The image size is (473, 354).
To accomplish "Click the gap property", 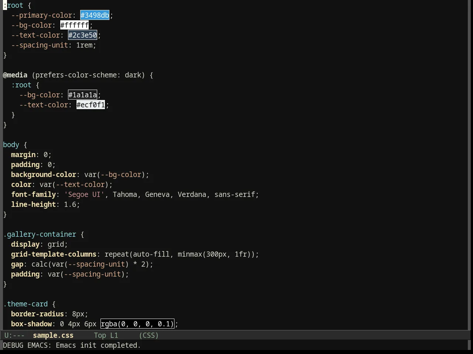I will tap(17, 264).
